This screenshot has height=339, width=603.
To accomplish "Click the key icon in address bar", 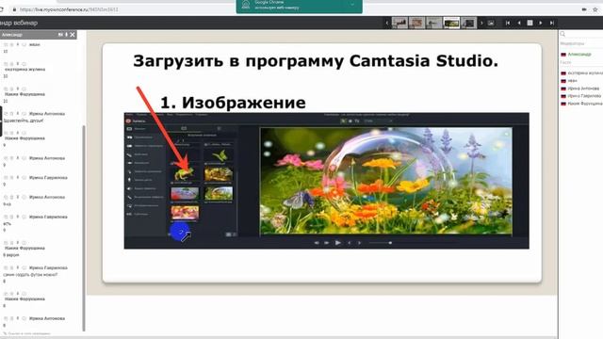I will pos(584,9).
